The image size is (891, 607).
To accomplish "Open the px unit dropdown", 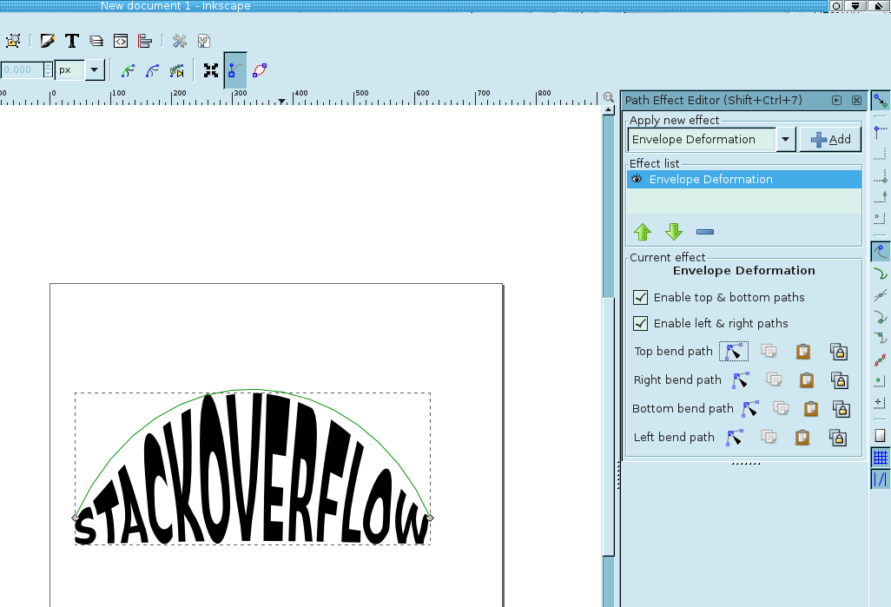I will (x=95, y=70).
